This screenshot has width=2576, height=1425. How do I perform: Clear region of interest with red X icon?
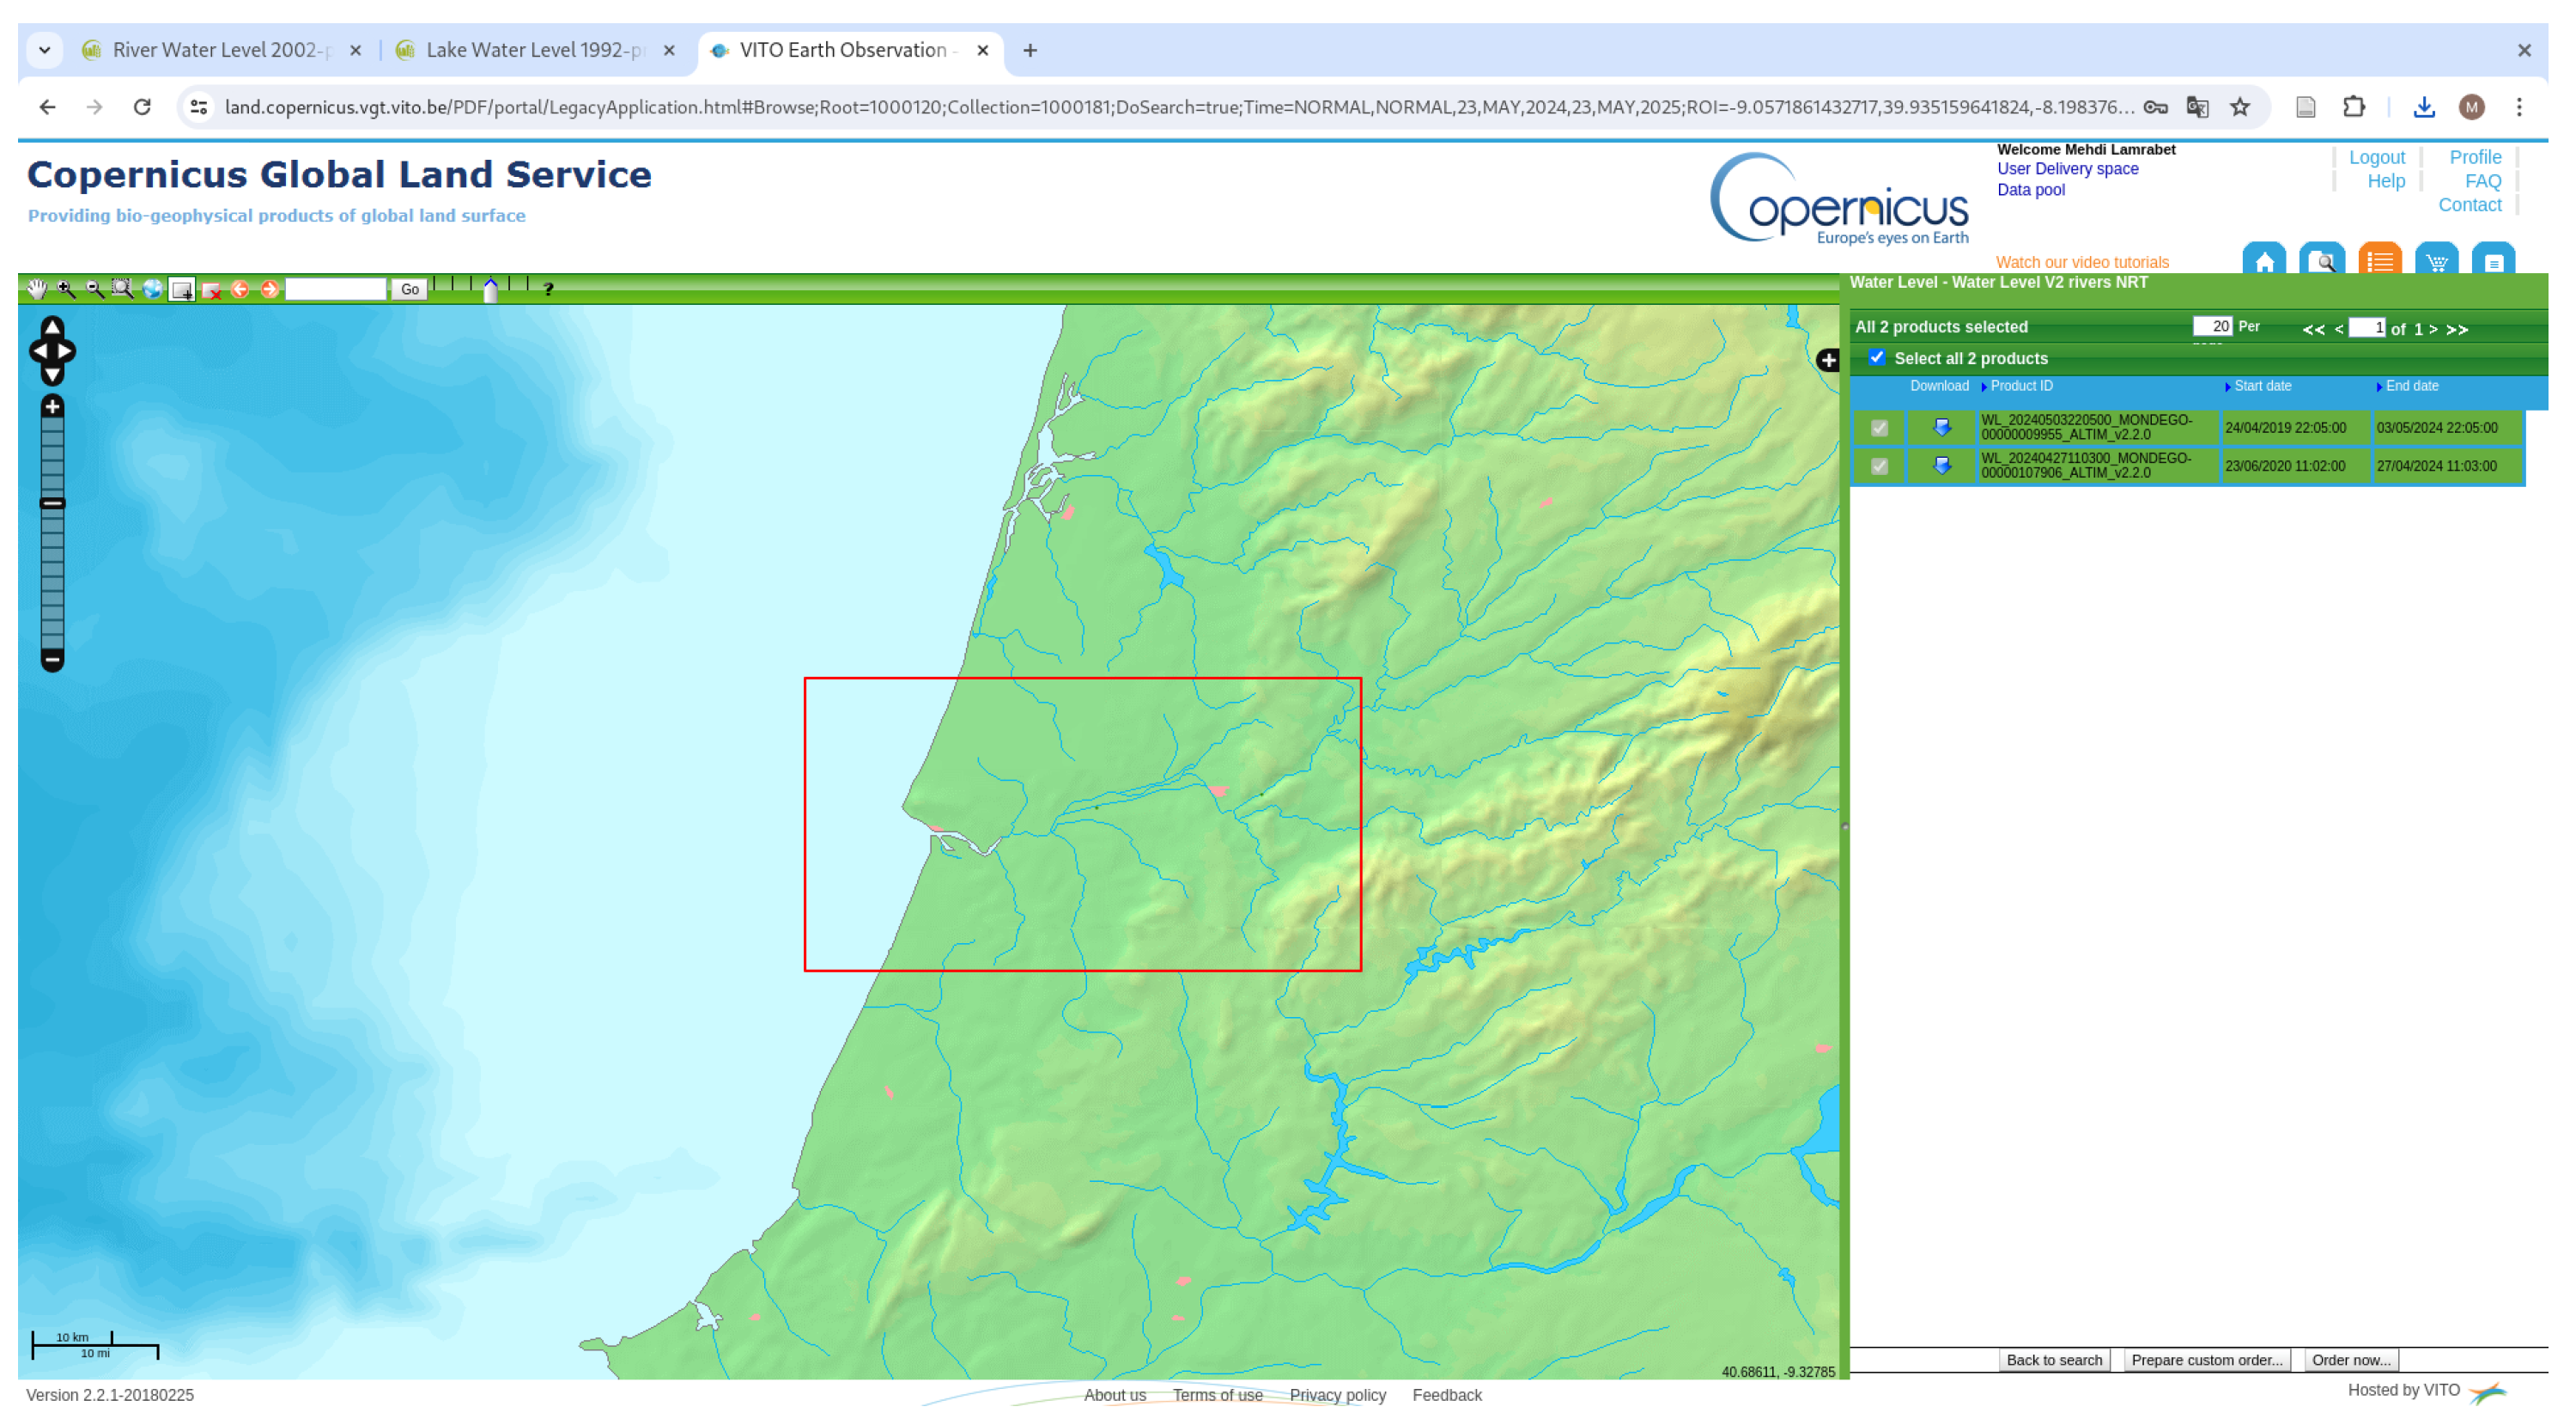(211, 290)
